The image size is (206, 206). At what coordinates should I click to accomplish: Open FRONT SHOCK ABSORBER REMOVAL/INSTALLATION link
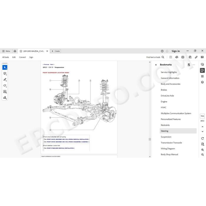(x=68, y=139)
